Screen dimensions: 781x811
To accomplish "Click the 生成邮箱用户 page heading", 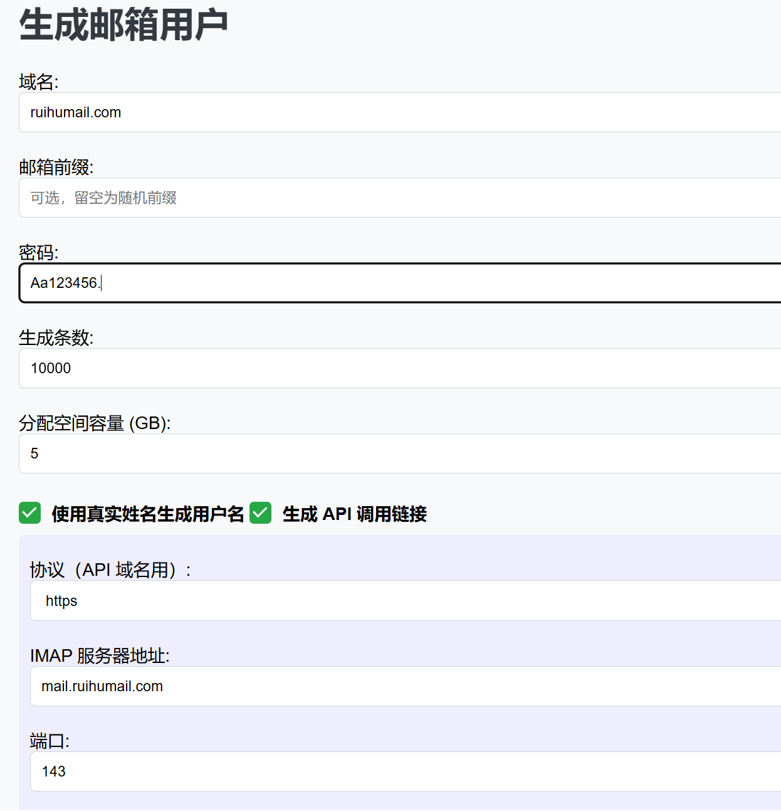I will tap(123, 25).
